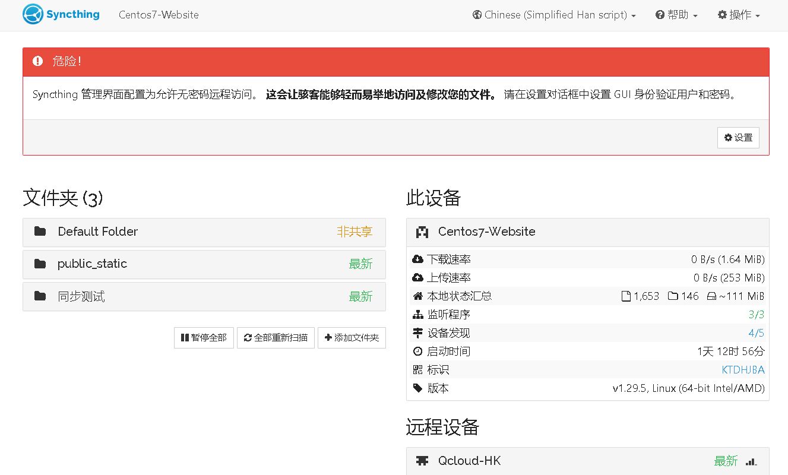This screenshot has width=788, height=475.
Task: Click the download rate value 0 B/s (1.64 MiB)
Action: pyautogui.click(x=728, y=259)
